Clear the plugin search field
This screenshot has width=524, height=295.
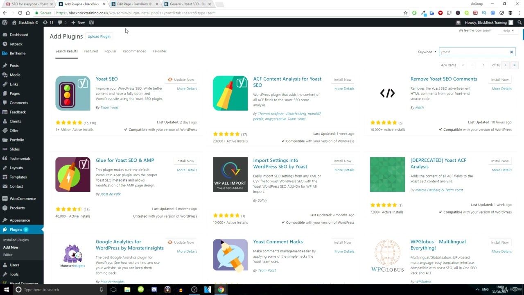[511, 52]
